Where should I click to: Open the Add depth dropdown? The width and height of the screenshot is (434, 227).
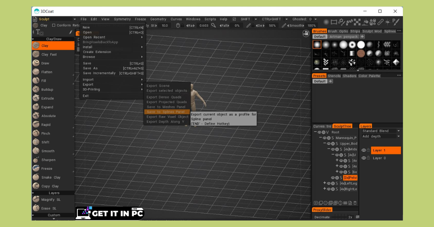tap(381, 136)
